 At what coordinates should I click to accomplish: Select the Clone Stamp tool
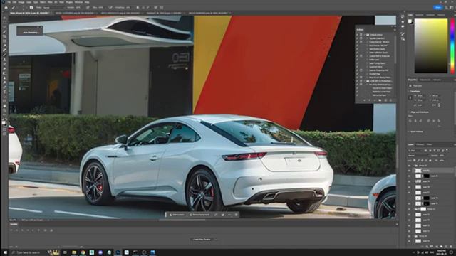point(4,60)
